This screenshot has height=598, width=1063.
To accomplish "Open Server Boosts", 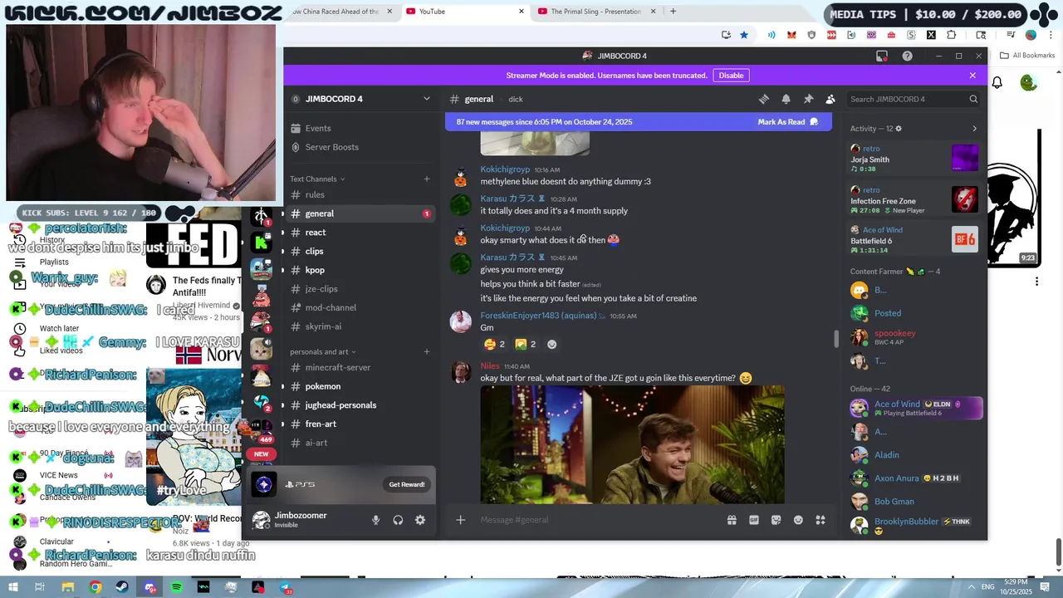I will pos(359,147).
